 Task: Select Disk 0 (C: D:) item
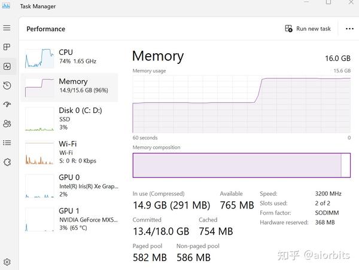tap(69, 119)
